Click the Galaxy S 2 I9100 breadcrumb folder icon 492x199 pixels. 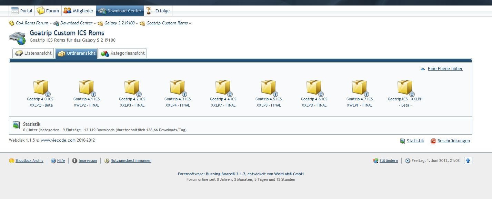(100, 23)
